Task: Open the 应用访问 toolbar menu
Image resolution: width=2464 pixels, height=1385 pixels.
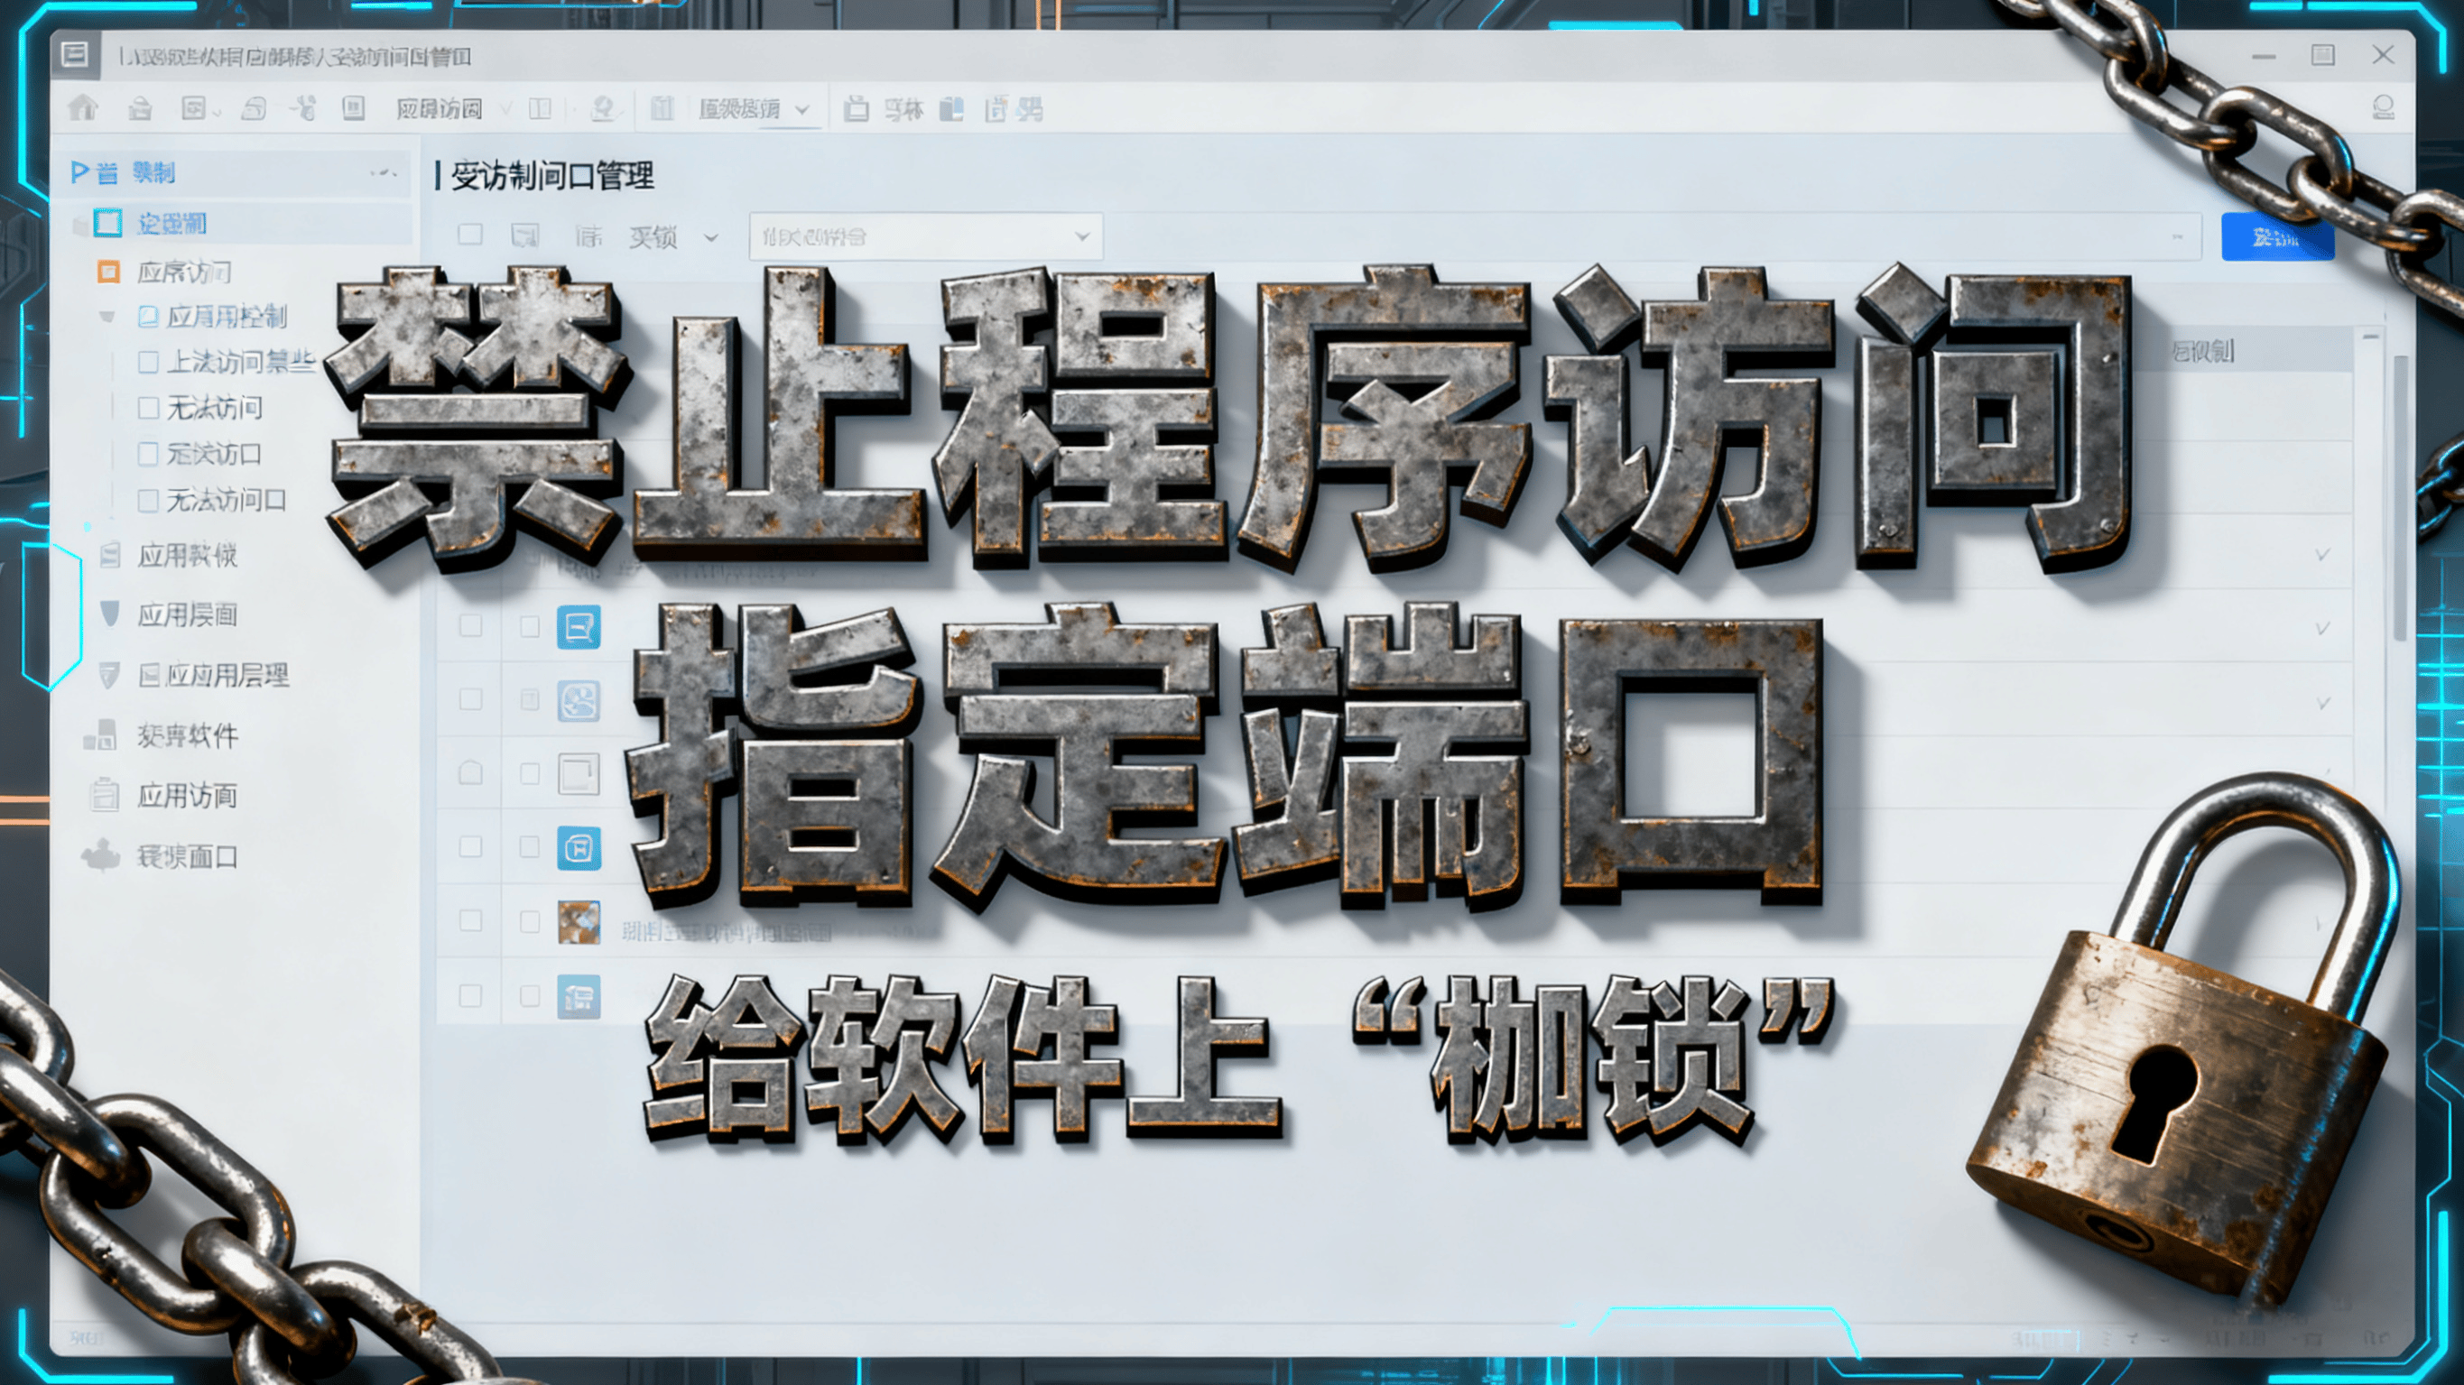Action: click(440, 109)
